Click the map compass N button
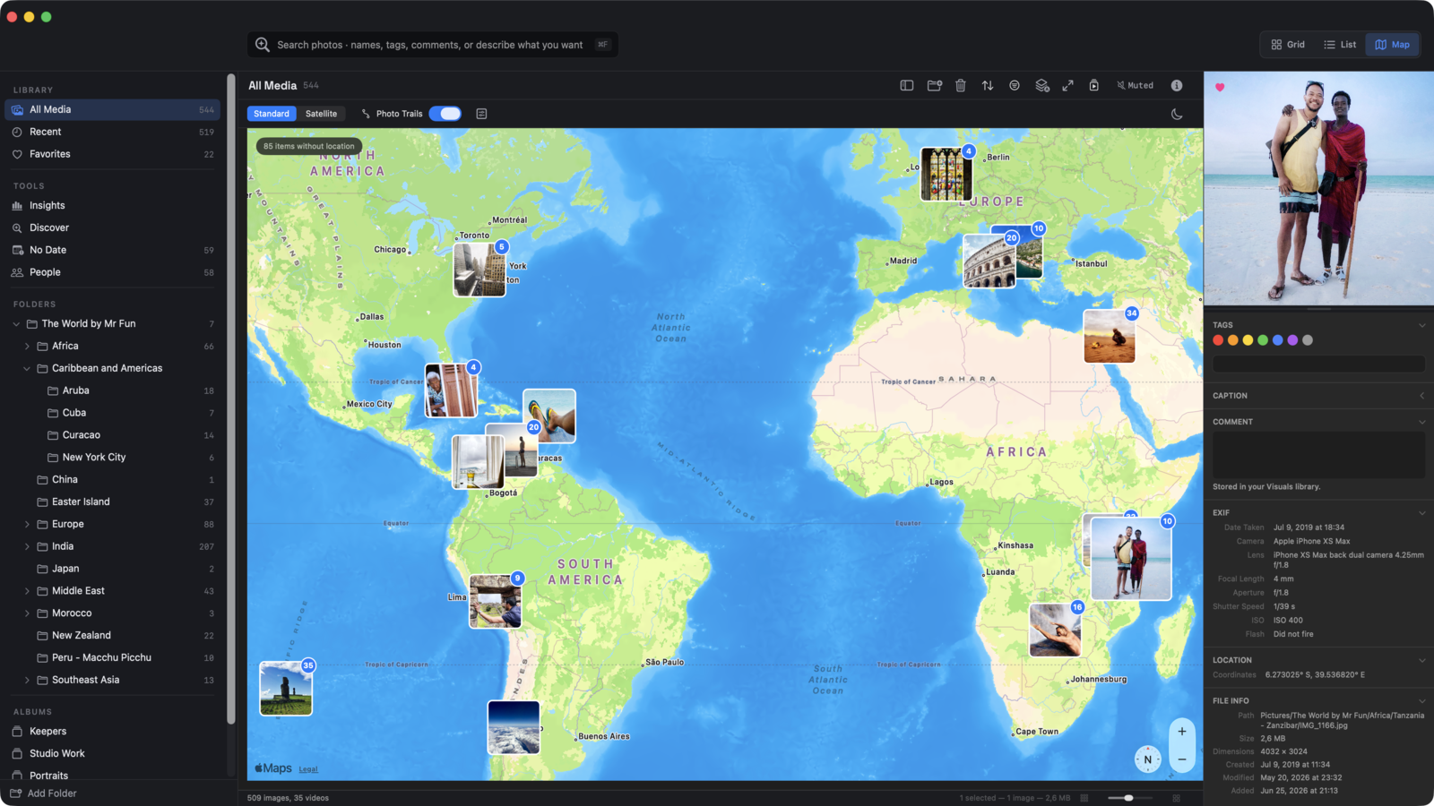This screenshot has height=806, width=1434. click(x=1147, y=759)
